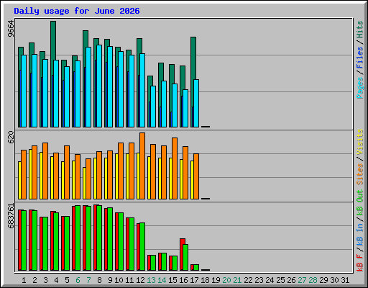The width and height of the screenshot is (368, 288).
Task: Click day 20 weekend label
Action: point(226,280)
